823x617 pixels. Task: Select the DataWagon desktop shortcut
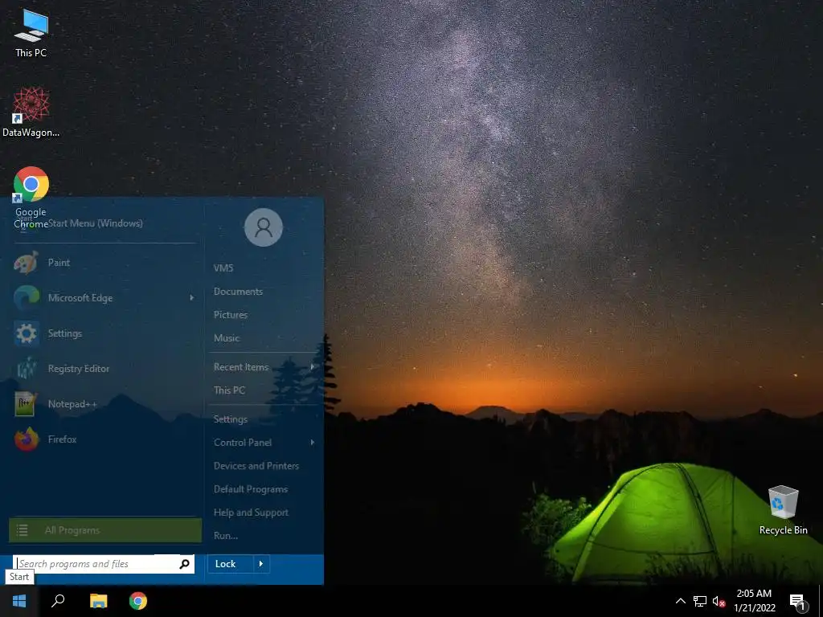(x=31, y=112)
